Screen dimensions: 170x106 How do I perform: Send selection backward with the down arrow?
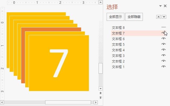(x=164, y=17)
